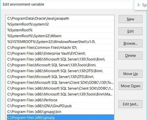Open the Browse... dialog button
Screen dimensions: 147x120
pos(131,43)
